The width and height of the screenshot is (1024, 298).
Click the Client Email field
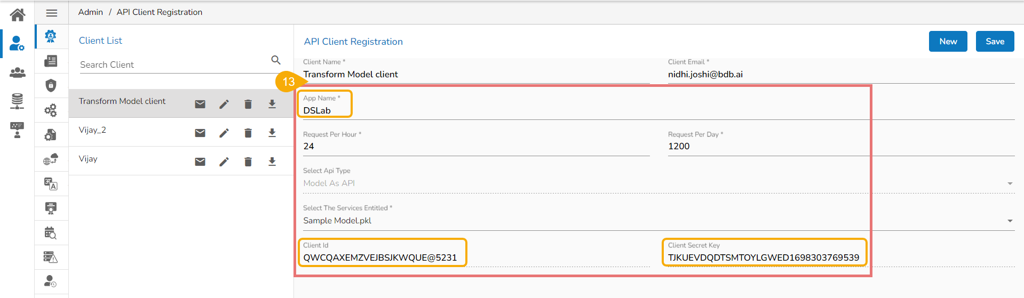pyautogui.click(x=839, y=75)
